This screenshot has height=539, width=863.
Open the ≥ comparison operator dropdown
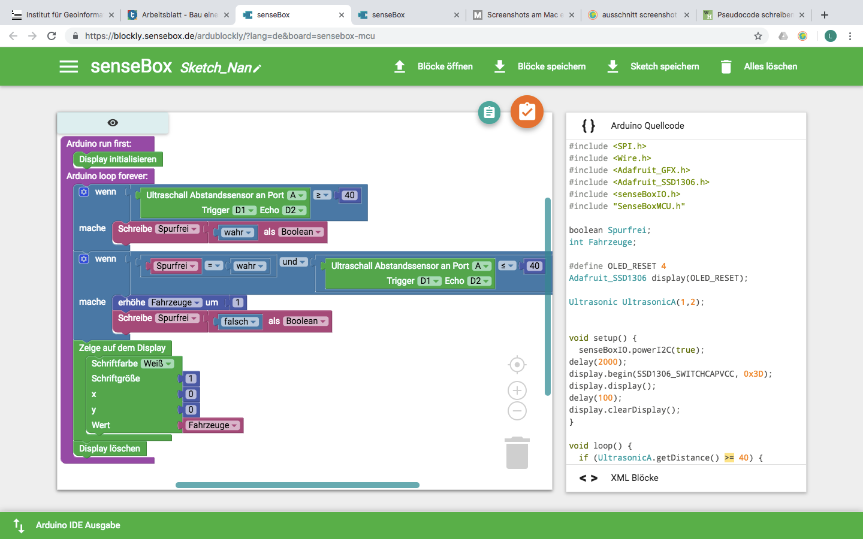pyautogui.click(x=322, y=195)
